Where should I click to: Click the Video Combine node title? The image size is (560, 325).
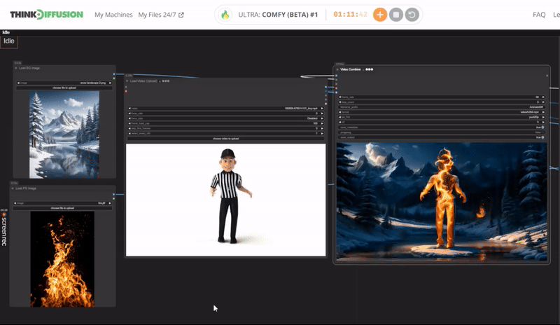pyautogui.click(x=351, y=69)
